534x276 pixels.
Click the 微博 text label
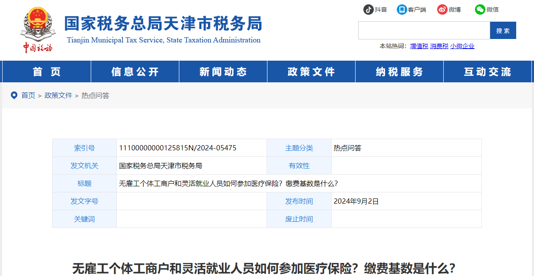pos(455,10)
